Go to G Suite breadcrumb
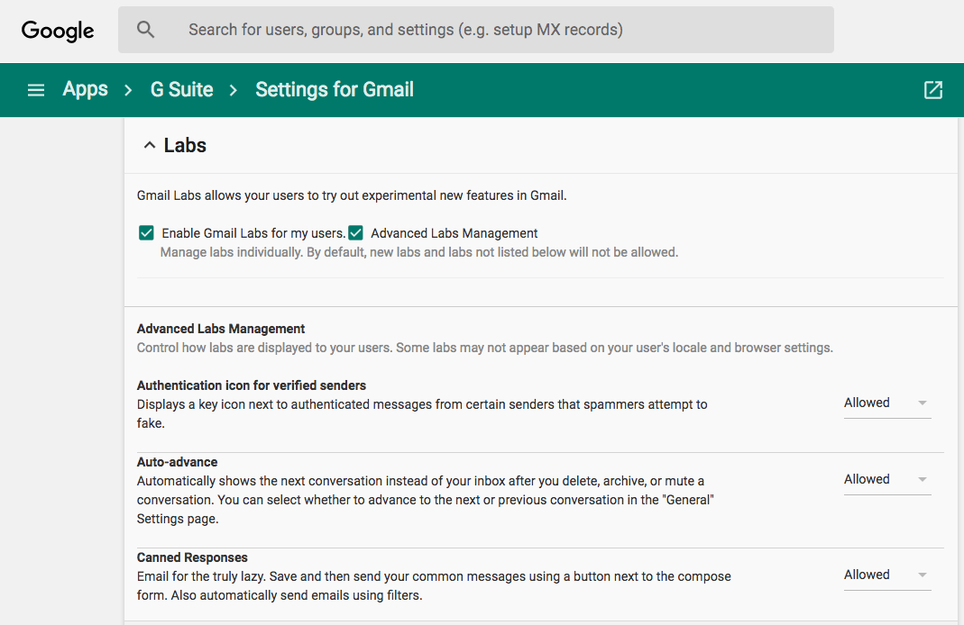Screen dimensions: 964x625 (181, 90)
